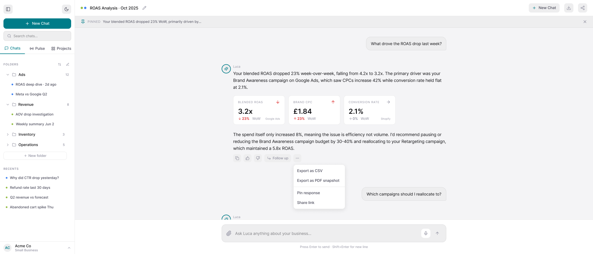593x254 pixels.
Task: Start voice input with microphone
Action: [426, 233]
